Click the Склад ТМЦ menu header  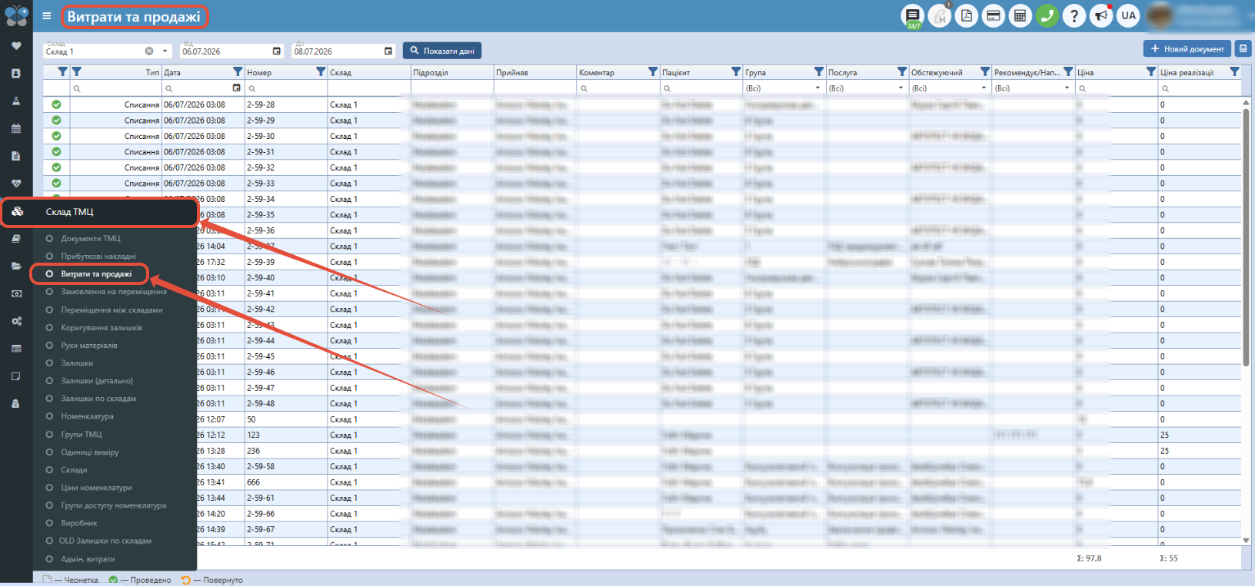tap(99, 212)
